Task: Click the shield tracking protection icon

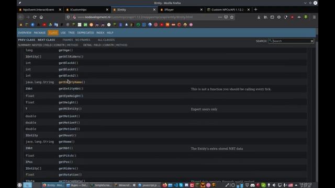Action: pos(68,17)
